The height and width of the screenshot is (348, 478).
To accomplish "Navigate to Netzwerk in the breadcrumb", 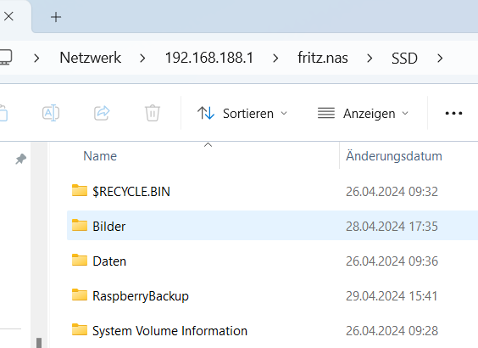I will click(x=90, y=58).
